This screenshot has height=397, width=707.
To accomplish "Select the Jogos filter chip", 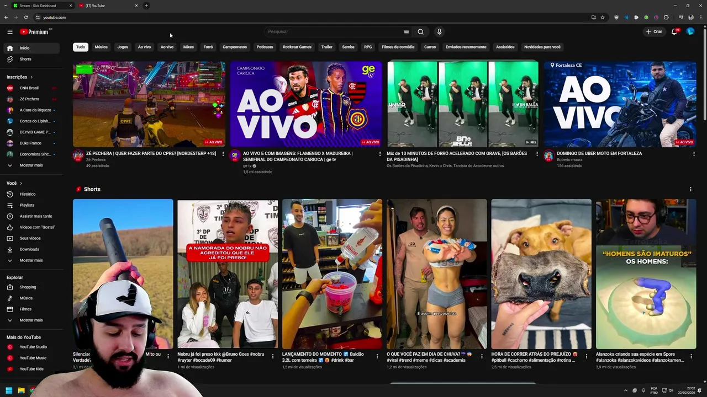I will pos(123,47).
